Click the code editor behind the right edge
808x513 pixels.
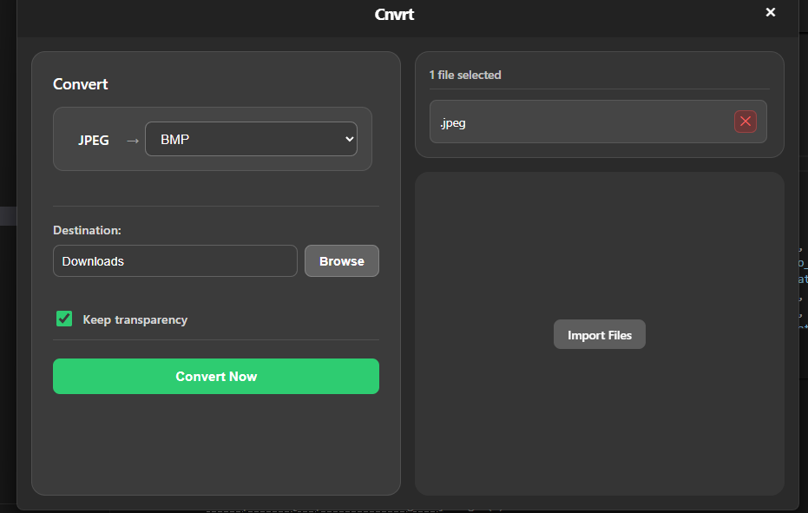click(803, 278)
